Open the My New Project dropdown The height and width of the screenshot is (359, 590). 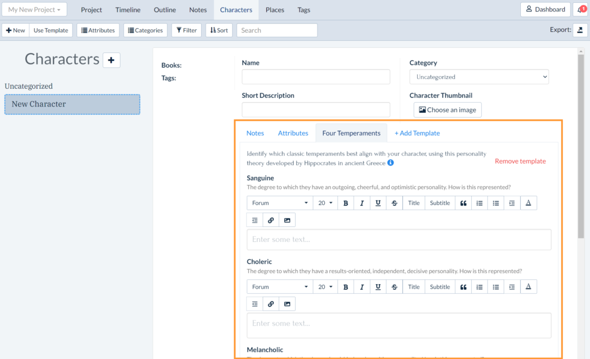tap(35, 10)
